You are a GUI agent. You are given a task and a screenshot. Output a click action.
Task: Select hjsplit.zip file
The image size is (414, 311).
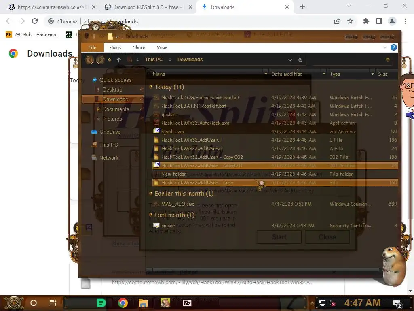(x=172, y=132)
